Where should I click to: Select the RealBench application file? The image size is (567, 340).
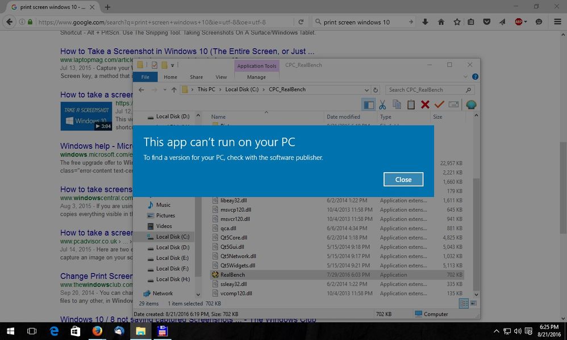[x=336, y=275]
